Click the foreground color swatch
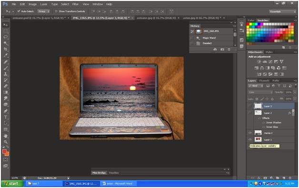Image resolution: width=299 pixels, height=188 pixels. click(x=5, y=152)
